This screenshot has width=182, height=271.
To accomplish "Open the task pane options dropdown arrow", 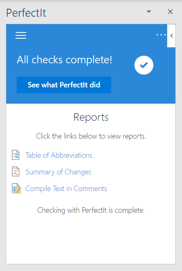I will point(149,12).
